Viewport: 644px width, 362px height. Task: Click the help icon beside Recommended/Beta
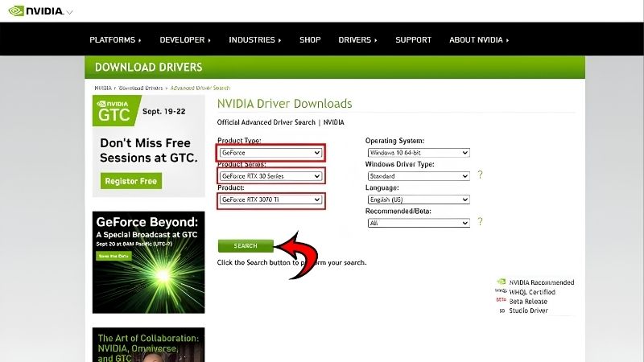(480, 222)
